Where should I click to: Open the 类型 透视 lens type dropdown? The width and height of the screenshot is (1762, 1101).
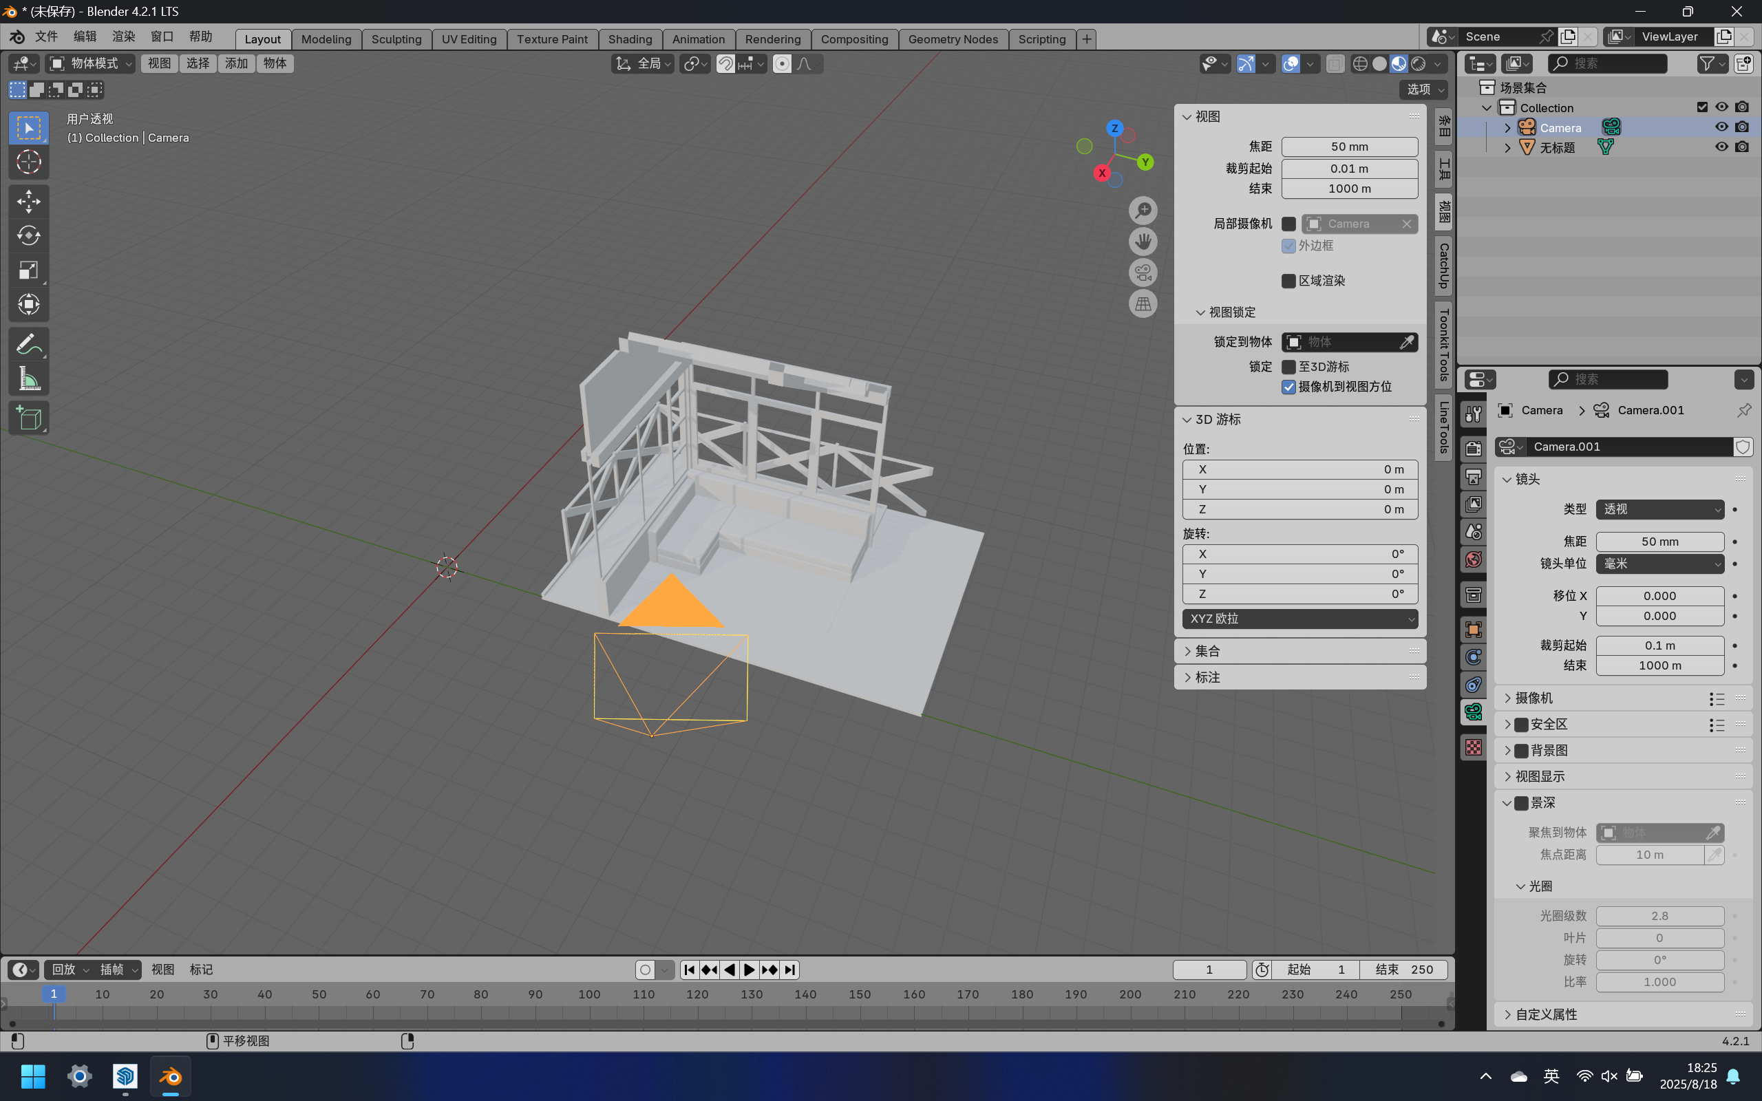[1659, 510]
